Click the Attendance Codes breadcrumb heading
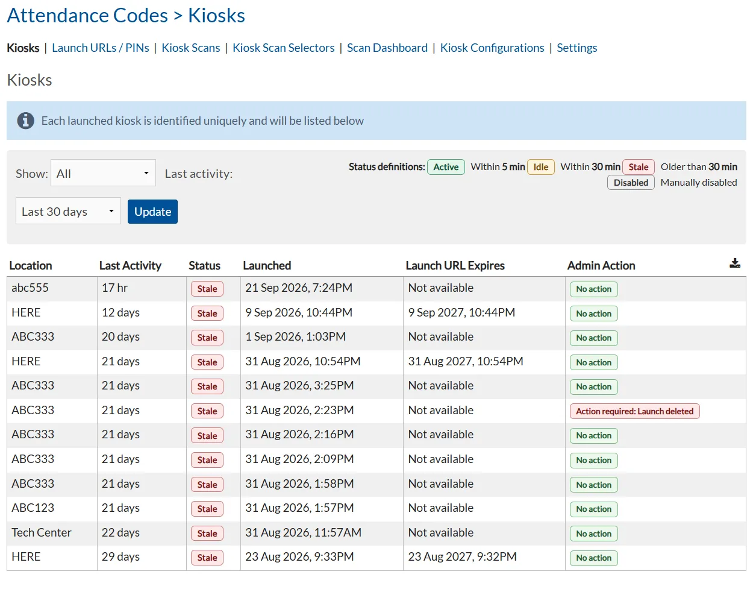The height and width of the screenshot is (589, 753). point(87,15)
